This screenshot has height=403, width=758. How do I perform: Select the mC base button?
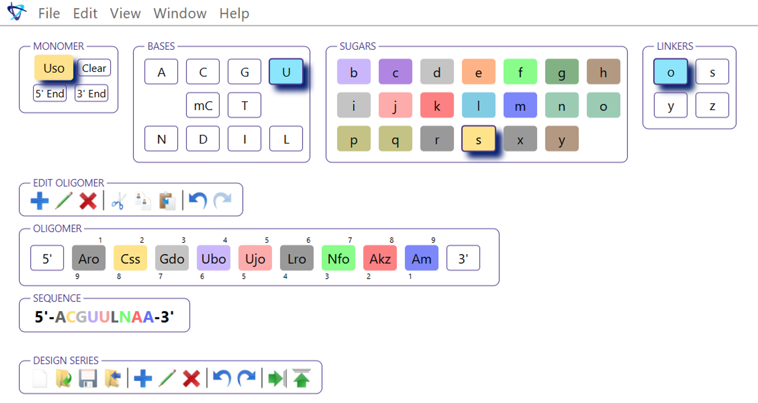tap(203, 105)
